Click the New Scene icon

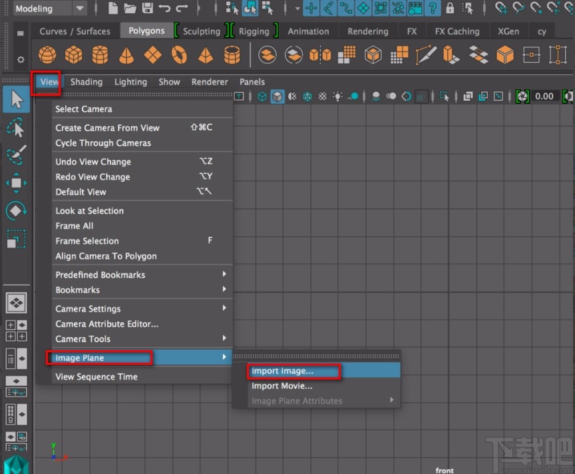pyautogui.click(x=113, y=8)
